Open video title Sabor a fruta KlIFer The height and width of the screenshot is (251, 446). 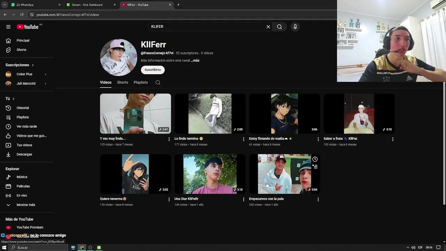pos(340,139)
